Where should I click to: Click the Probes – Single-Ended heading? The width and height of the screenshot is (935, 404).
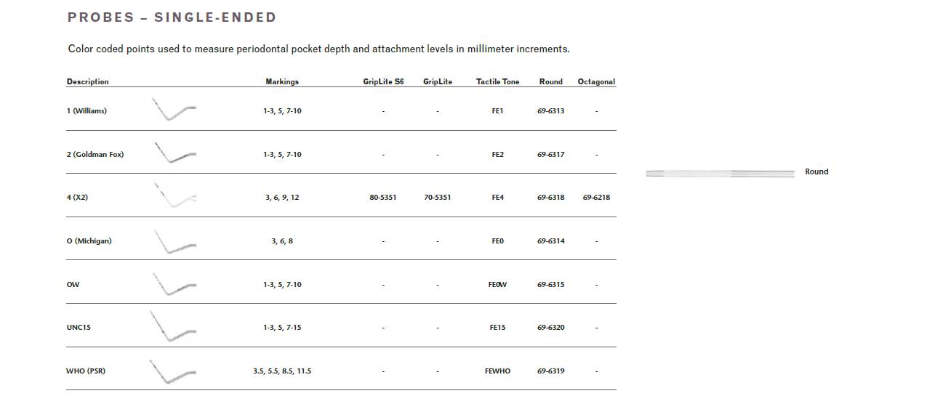172,17
